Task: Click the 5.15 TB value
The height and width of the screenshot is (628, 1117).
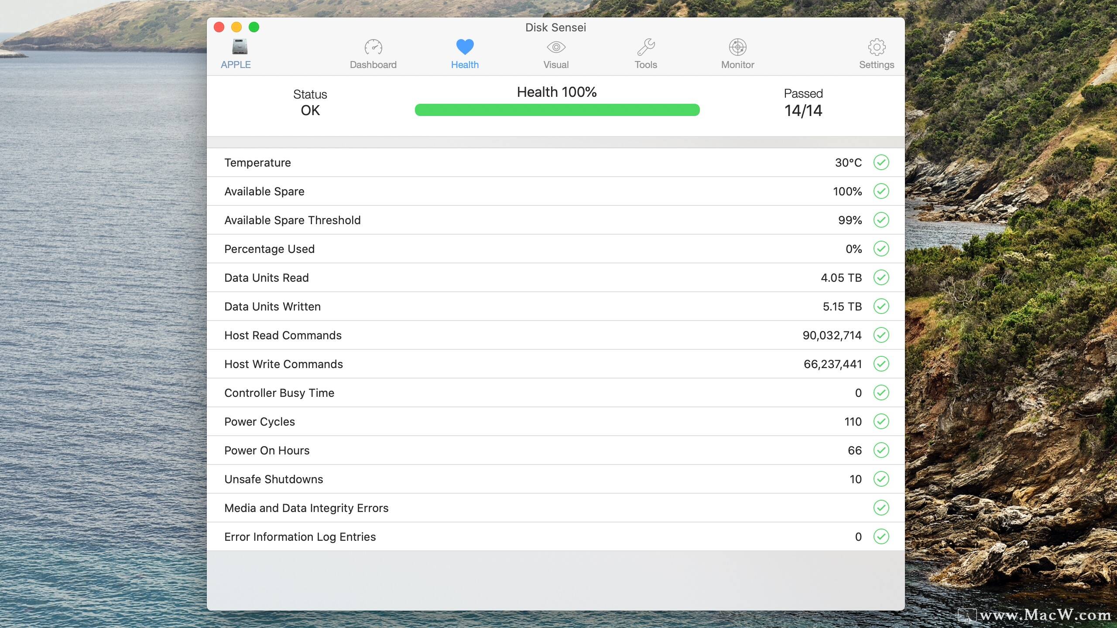Action: 842,307
